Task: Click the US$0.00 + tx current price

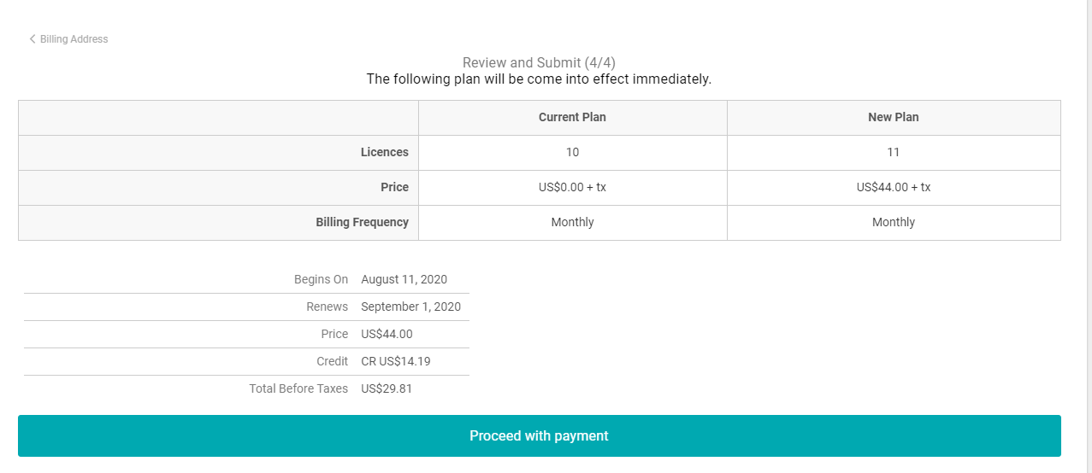Action: pyautogui.click(x=572, y=188)
